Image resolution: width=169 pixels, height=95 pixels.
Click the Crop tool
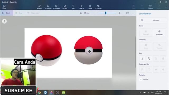18,13
